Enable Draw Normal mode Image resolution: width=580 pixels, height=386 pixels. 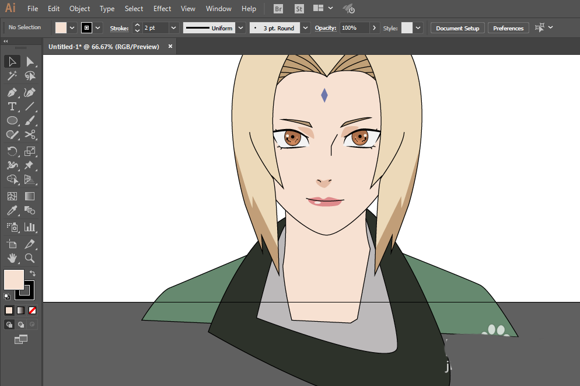pyautogui.click(x=9, y=325)
